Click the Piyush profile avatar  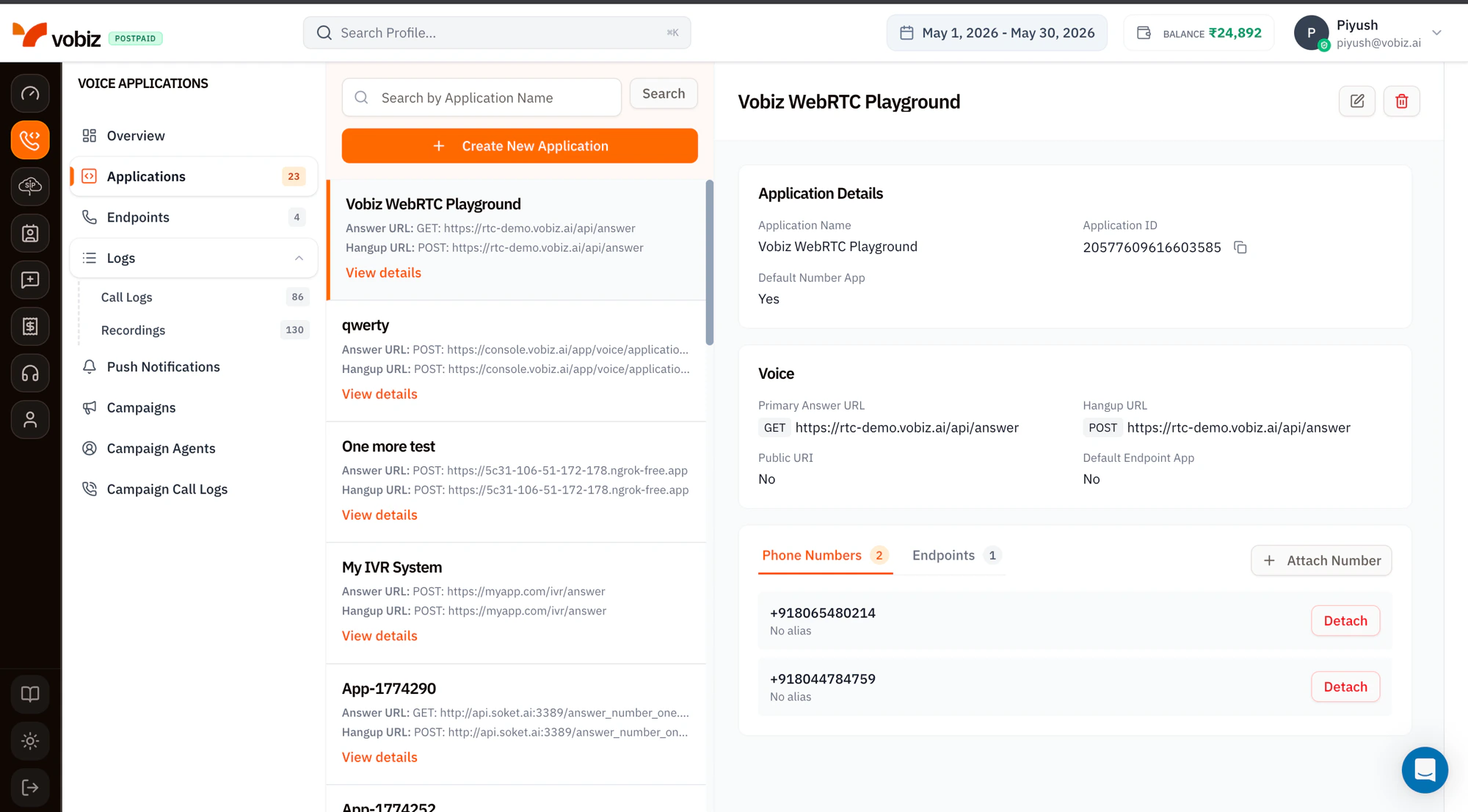pos(1312,33)
